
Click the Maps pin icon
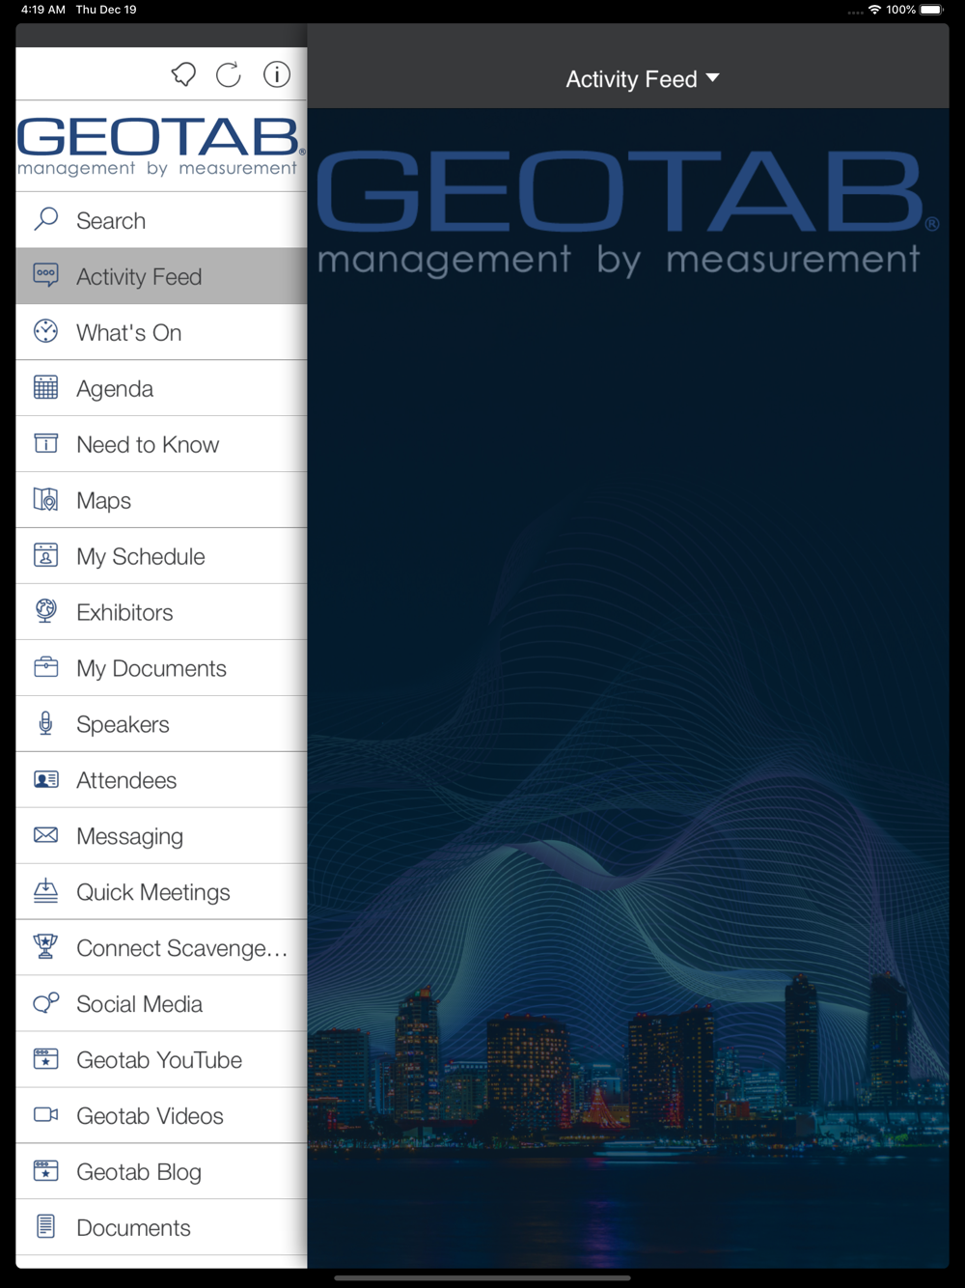(x=45, y=499)
